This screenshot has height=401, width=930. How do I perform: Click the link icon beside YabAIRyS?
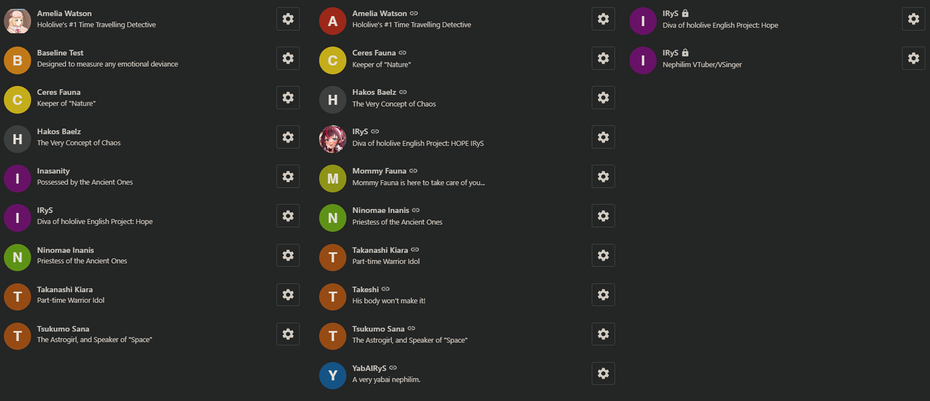coord(393,368)
